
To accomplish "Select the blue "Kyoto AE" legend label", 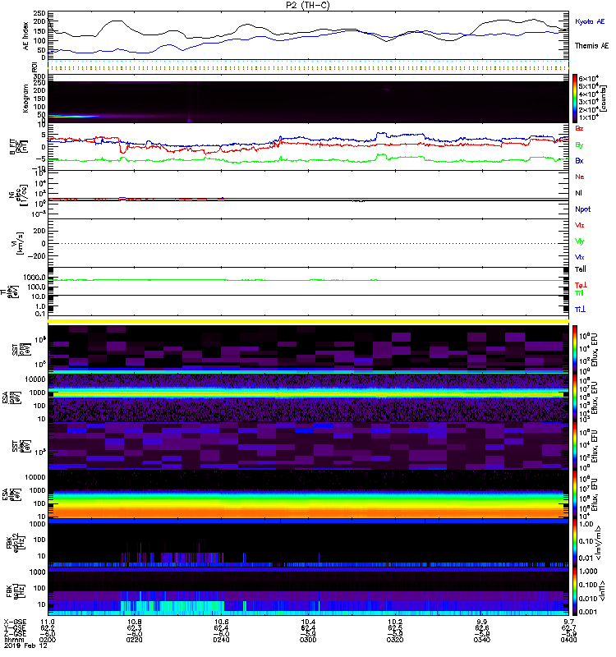I will (590, 21).
